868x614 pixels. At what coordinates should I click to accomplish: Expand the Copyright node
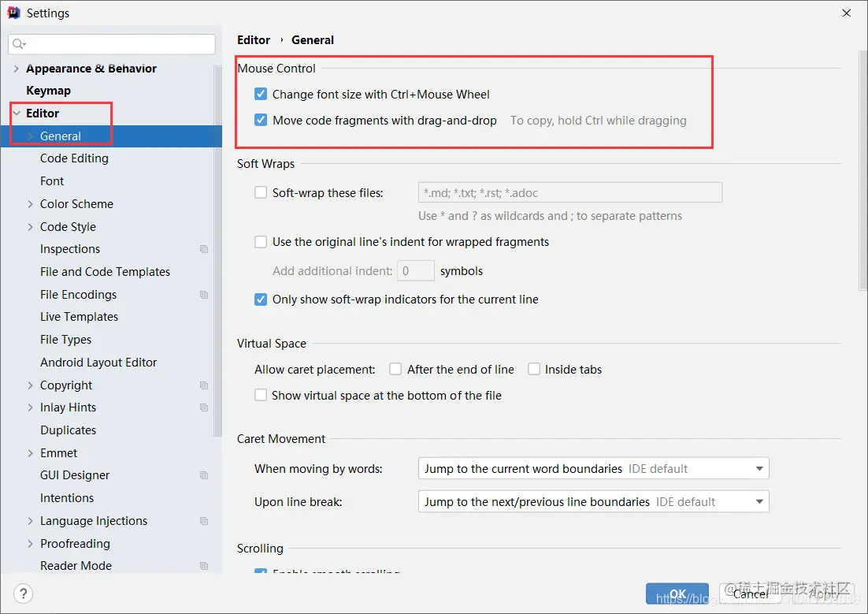[31, 385]
